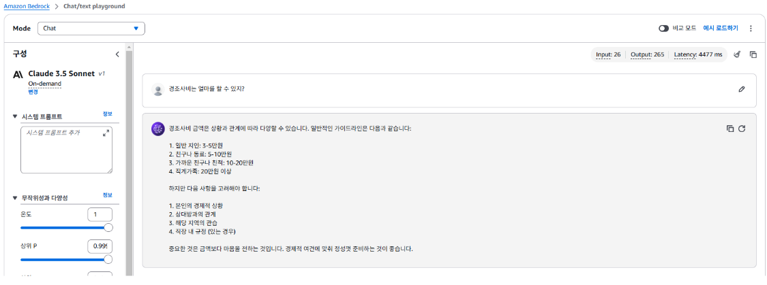
Task: Click 변경 to change the model
Action: [x=33, y=92]
